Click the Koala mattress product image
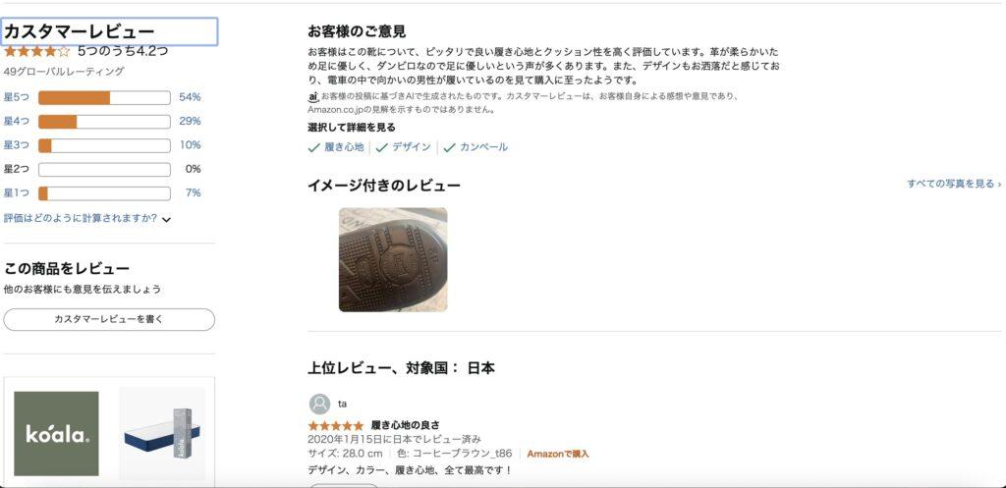 [x=162, y=433]
